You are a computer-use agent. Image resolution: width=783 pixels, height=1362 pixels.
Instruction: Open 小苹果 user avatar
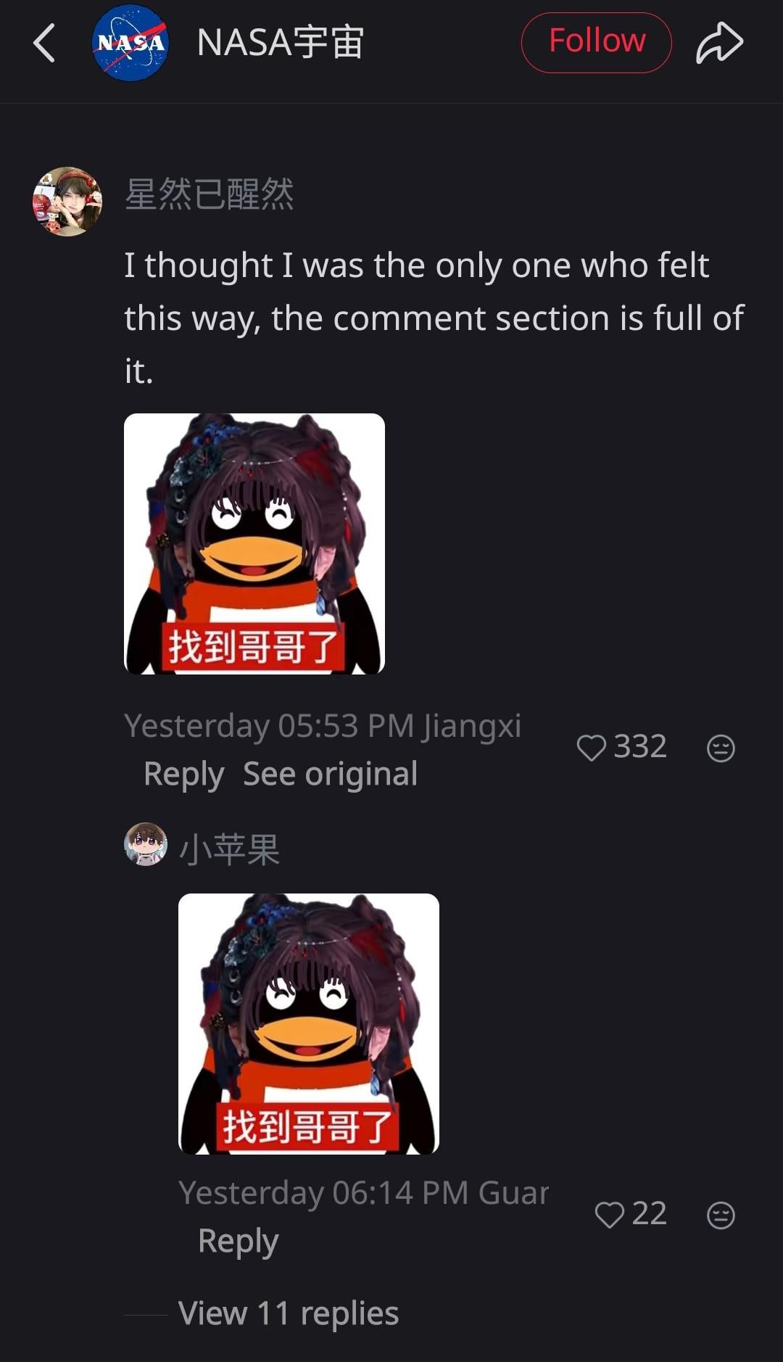[146, 844]
